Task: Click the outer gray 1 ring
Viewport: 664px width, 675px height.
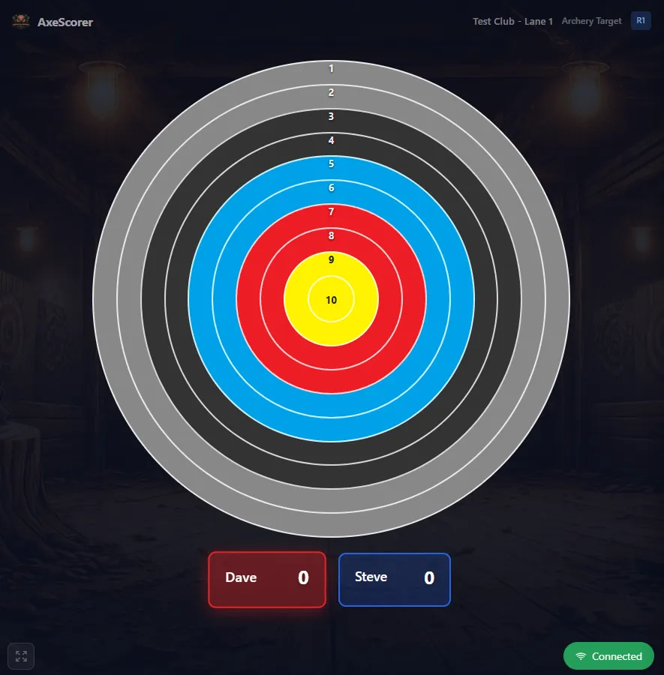Action: [x=331, y=69]
